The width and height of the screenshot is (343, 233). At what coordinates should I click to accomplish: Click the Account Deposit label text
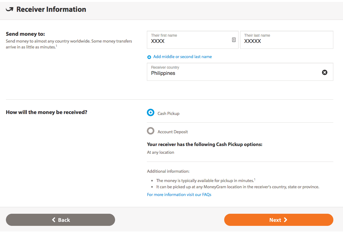pos(173,132)
